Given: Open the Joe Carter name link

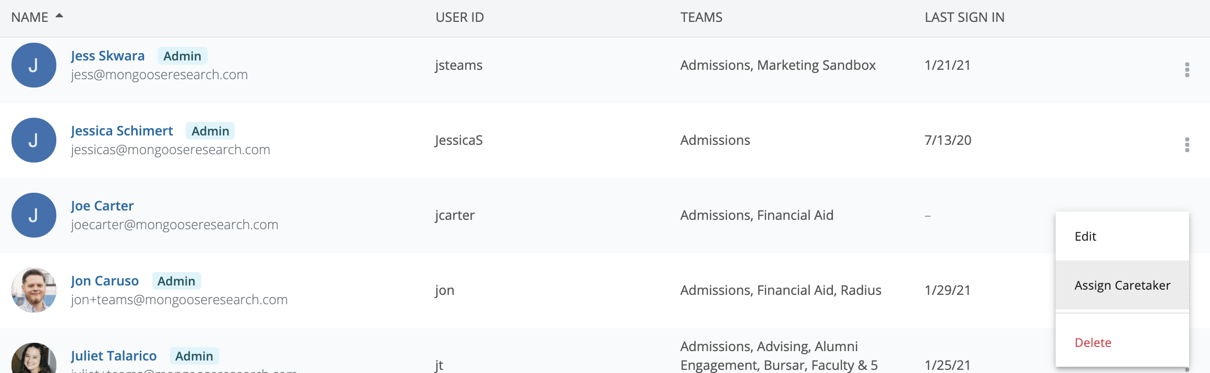Looking at the screenshot, I should [x=102, y=206].
